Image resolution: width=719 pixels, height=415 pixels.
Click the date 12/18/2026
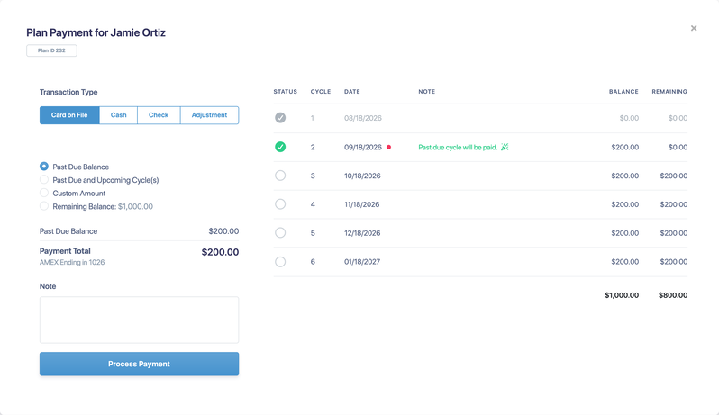pos(362,233)
